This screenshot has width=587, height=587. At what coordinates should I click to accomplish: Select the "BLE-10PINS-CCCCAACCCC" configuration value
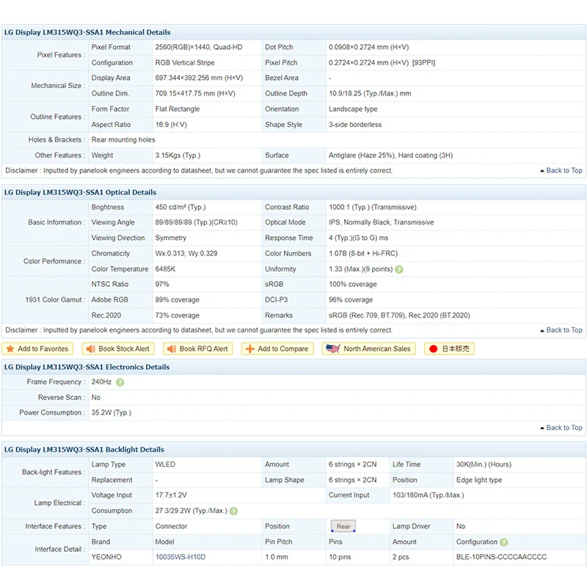[501, 557]
